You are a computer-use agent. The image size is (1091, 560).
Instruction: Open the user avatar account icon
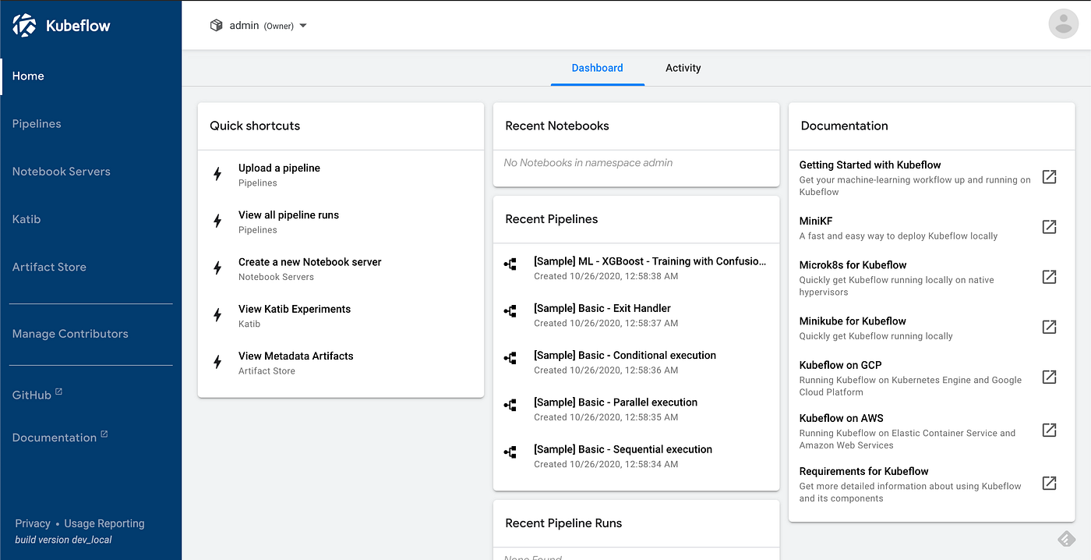(x=1063, y=23)
